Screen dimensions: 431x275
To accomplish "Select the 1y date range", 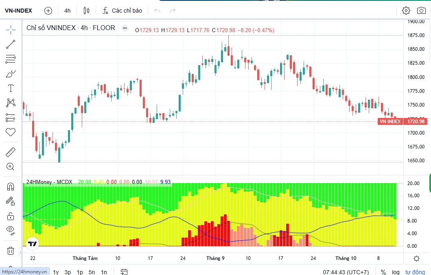I will [56, 272].
